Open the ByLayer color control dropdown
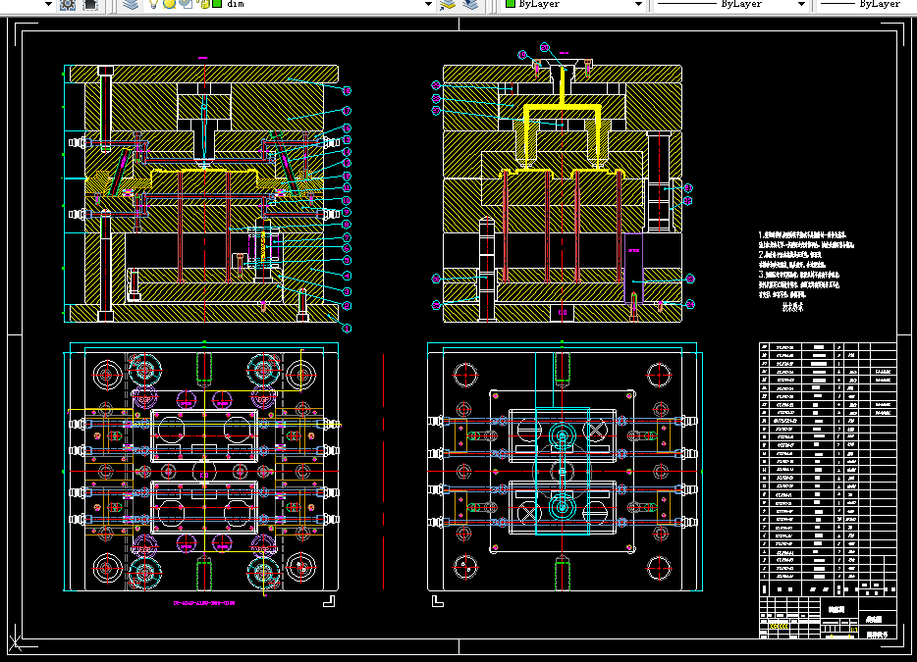The width and height of the screenshot is (917, 662). [x=637, y=4]
